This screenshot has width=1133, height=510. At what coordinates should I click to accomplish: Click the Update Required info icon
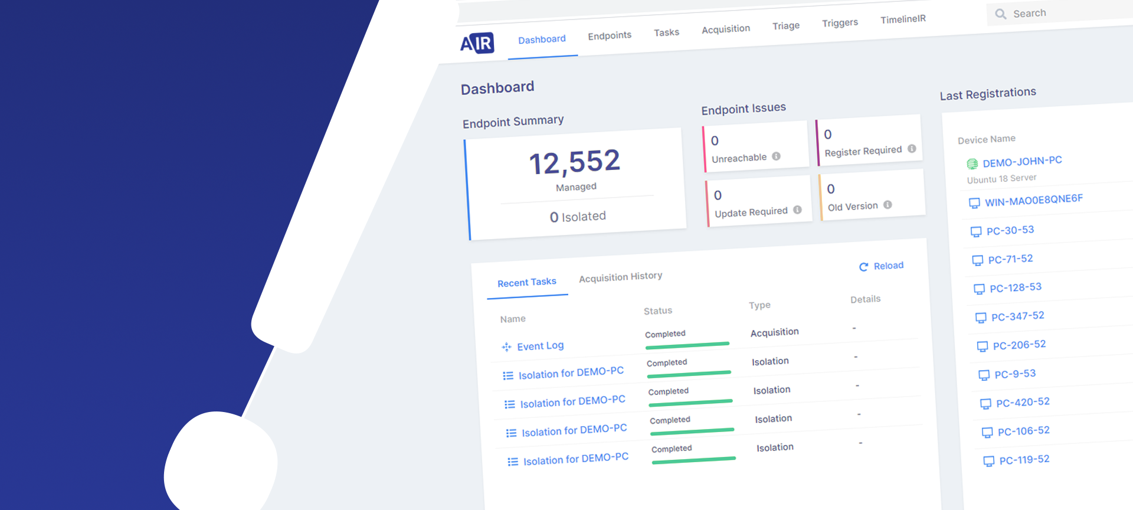pos(797,210)
